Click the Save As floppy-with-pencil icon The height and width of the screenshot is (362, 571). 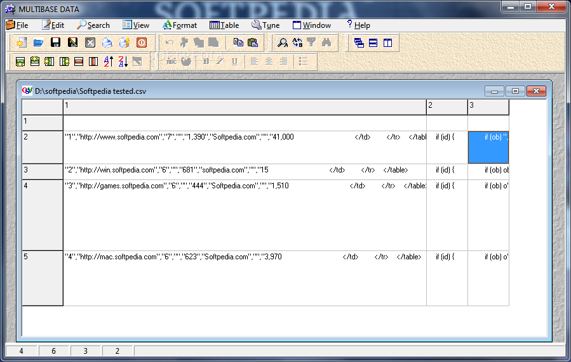(x=72, y=42)
